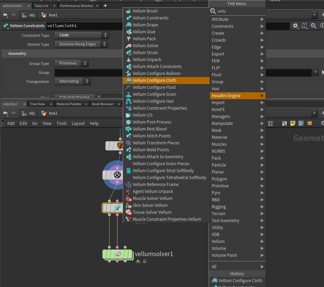Select highlighted Vellum Configure Cloth
Viewport: 324px width, 287px height.
[166, 81]
